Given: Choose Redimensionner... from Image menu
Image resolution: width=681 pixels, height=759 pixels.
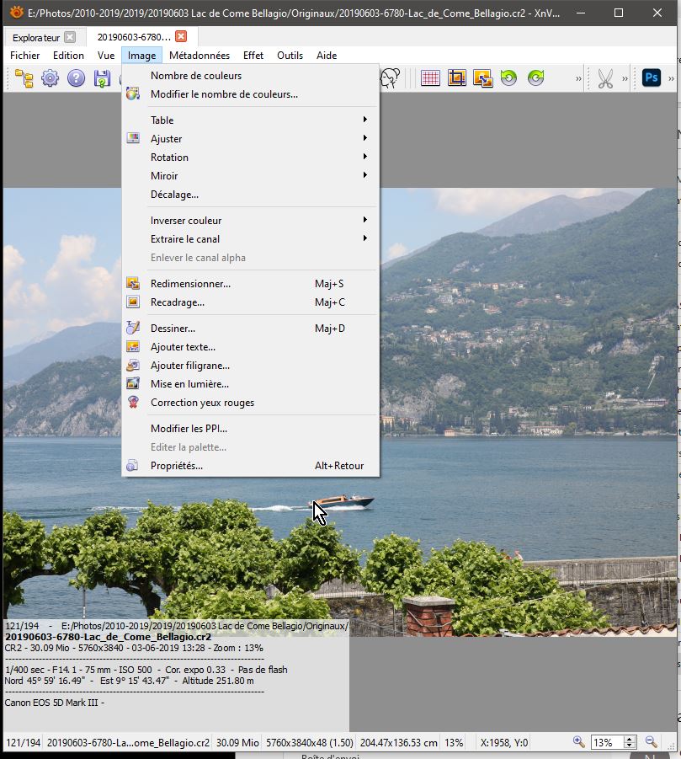Looking at the screenshot, I should [x=190, y=284].
